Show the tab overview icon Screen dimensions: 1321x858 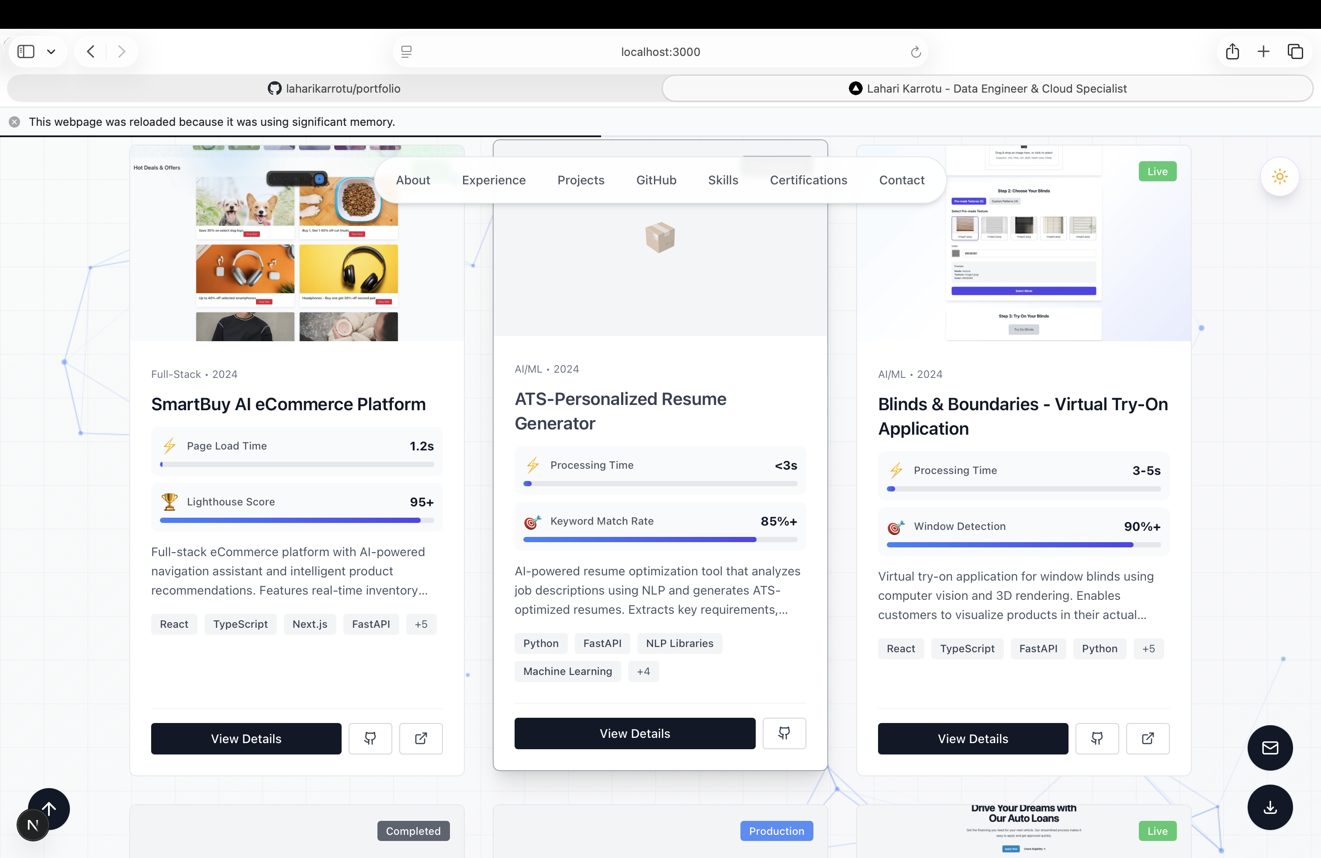tap(1295, 52)
